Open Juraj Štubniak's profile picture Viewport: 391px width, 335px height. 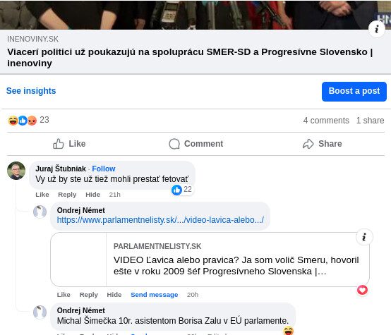tap(16, 171)
